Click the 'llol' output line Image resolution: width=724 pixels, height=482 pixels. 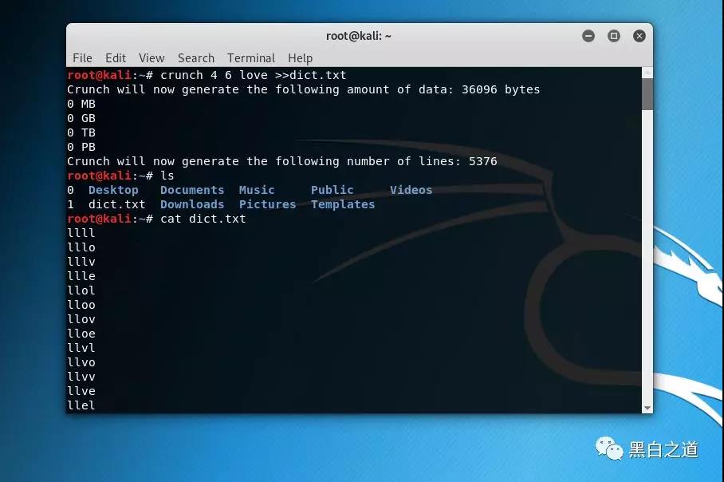pyautogui.click(x=81, y=290)
